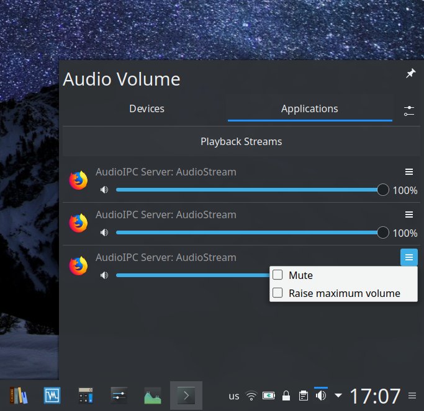Open the calculator taskbar icon

86,396
